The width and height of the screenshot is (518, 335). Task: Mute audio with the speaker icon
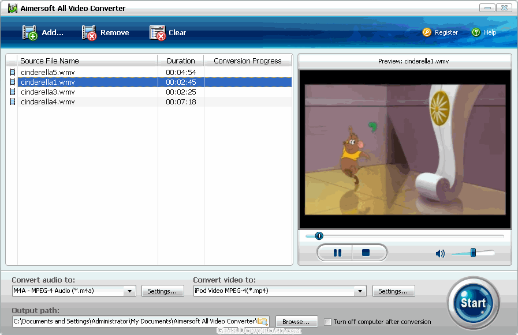(440, 253)
